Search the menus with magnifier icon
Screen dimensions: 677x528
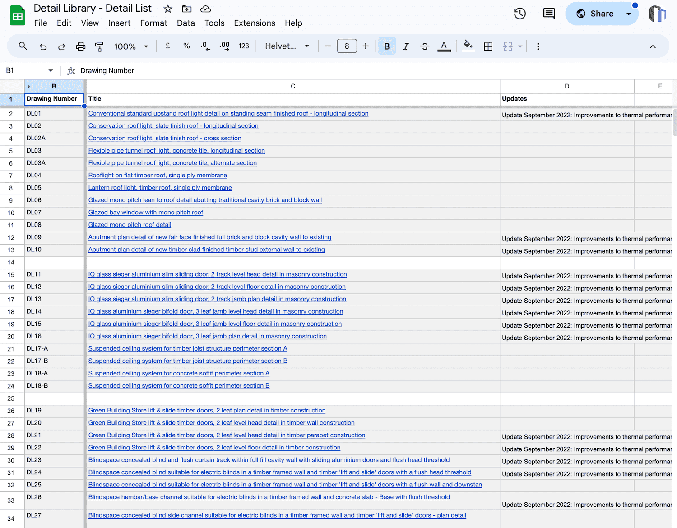point(23,46)
